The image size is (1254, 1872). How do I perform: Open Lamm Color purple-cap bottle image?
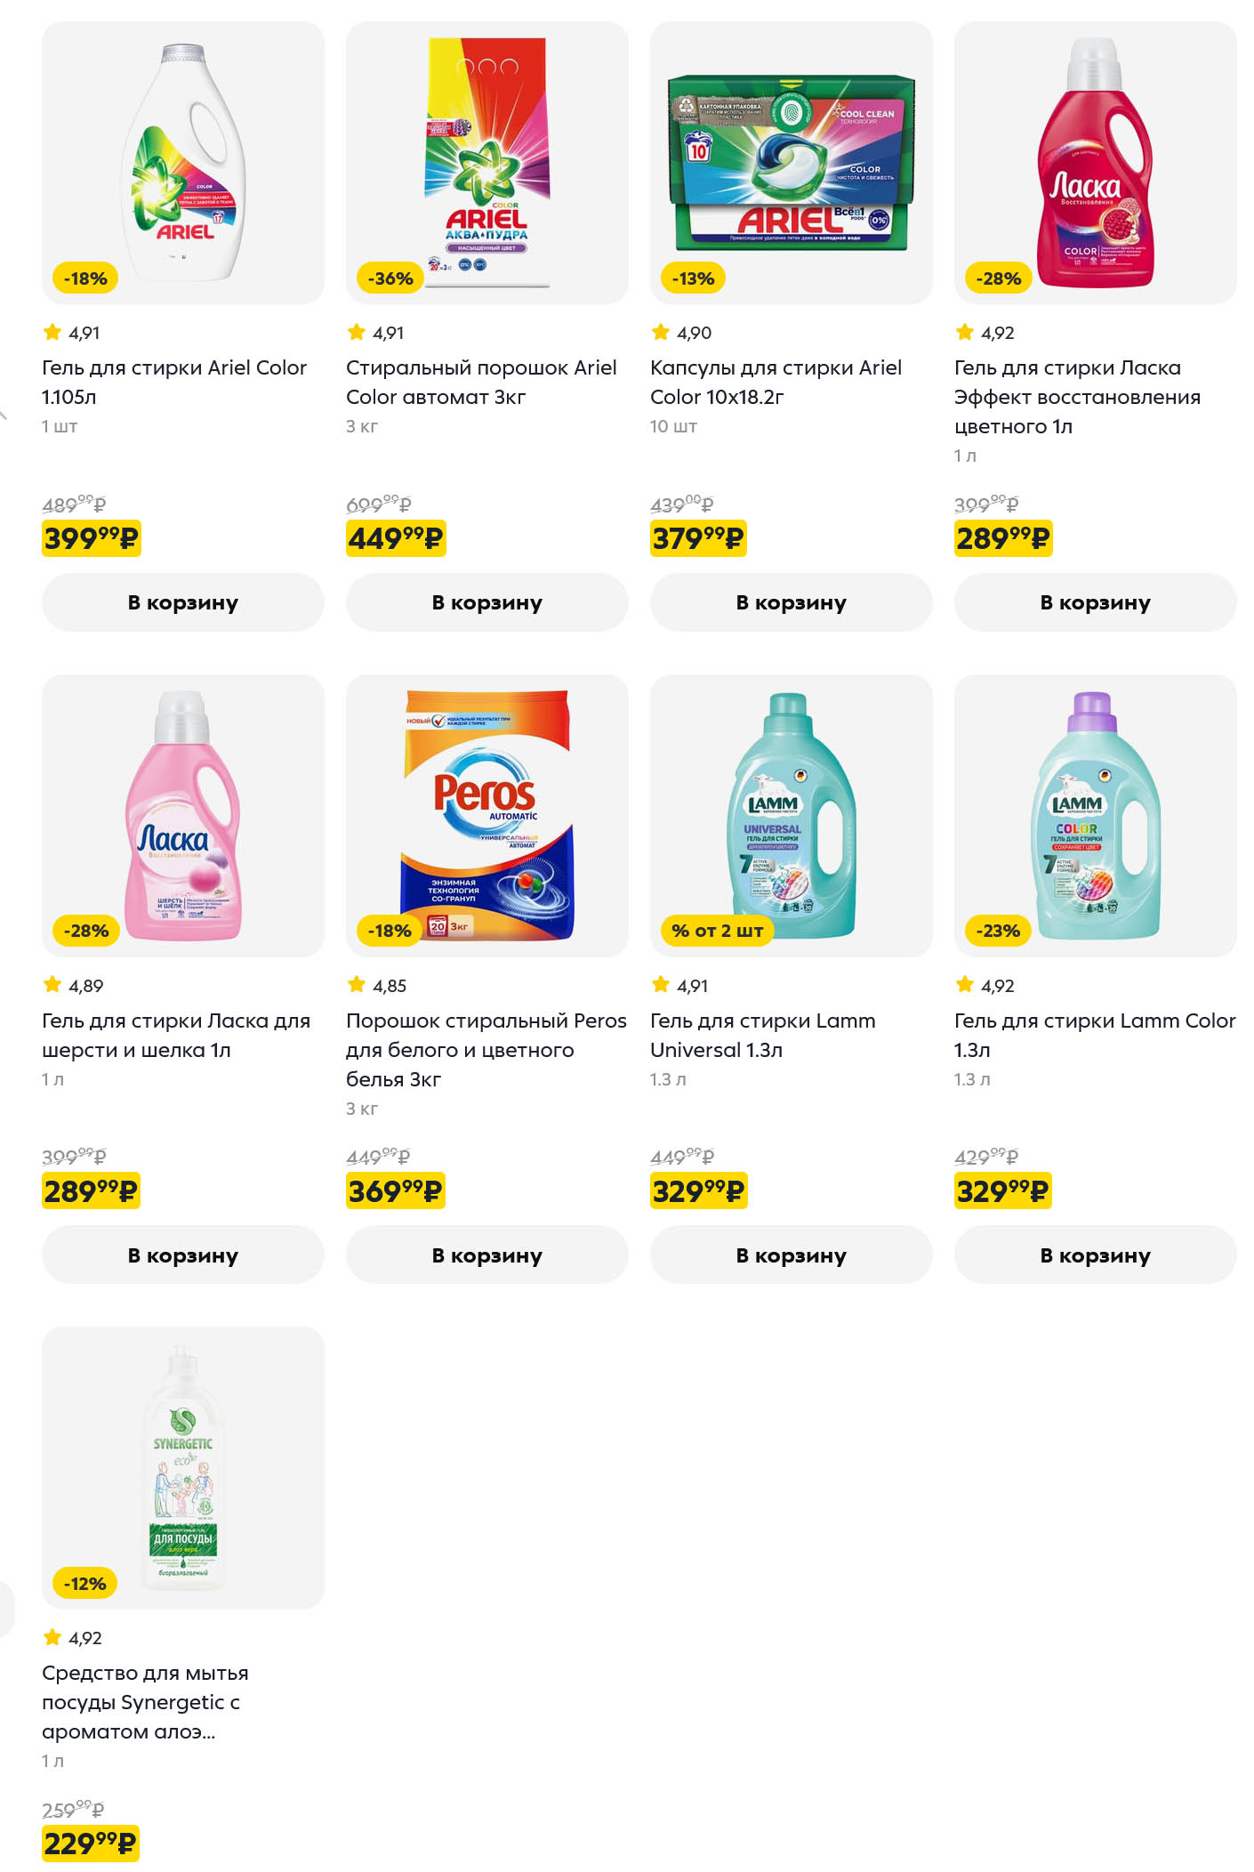coord(1095,814)
